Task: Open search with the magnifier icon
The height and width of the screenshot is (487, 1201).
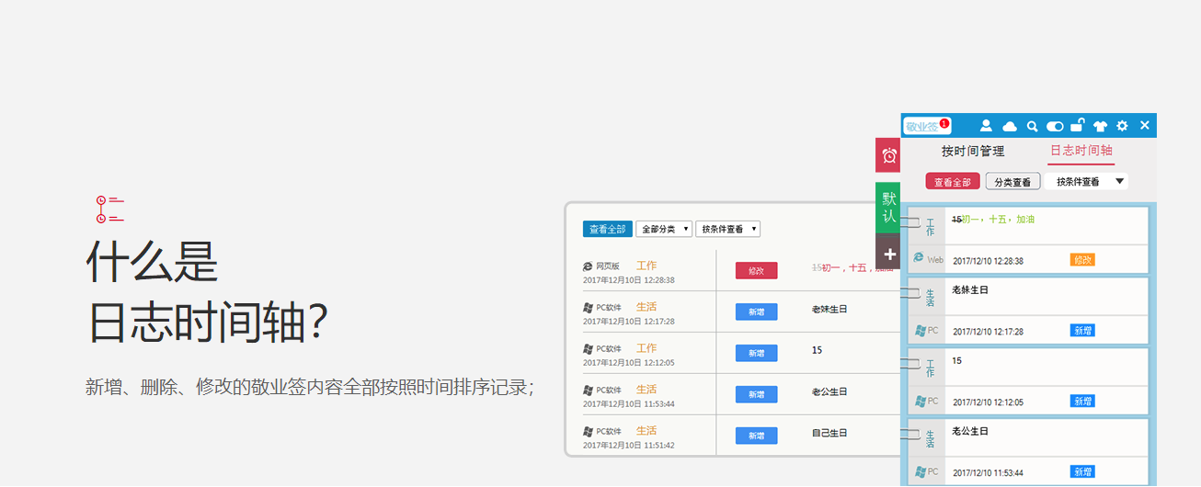Action: pos(1032,126)
